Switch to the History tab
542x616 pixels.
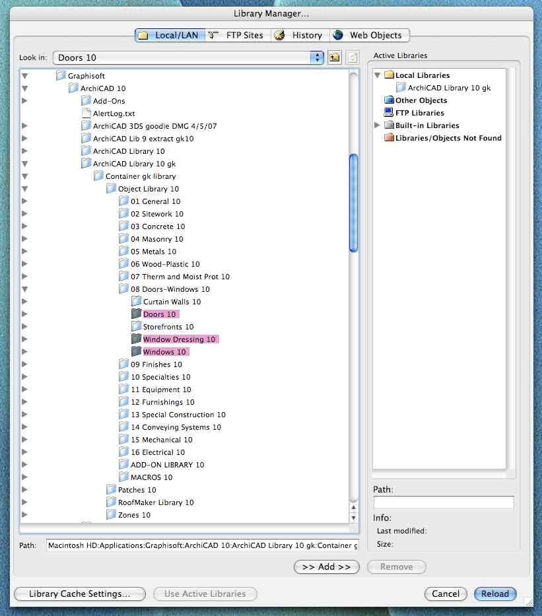[300, 36]
